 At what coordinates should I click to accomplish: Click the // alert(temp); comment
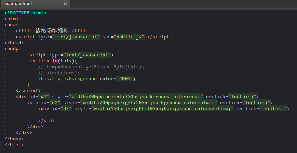pos(59,73)
